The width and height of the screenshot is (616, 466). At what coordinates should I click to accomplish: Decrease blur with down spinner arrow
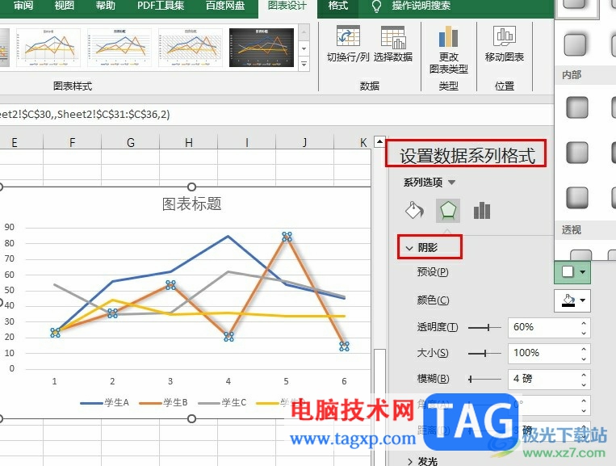click(584, 384)
